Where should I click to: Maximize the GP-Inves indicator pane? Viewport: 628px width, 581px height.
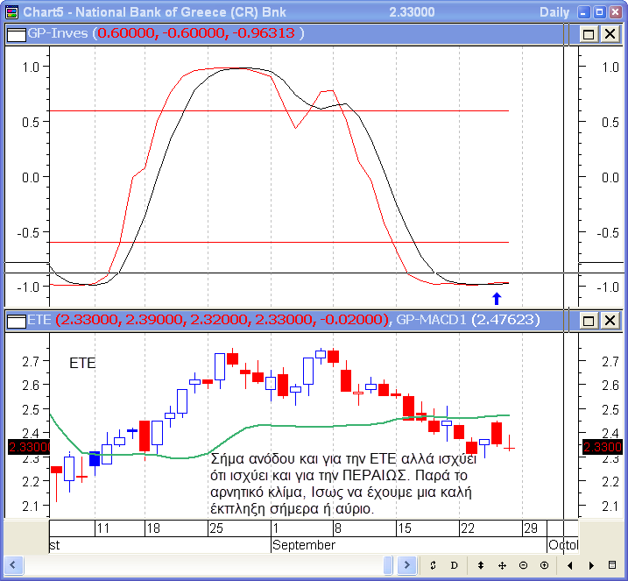(x=589, y=33)
